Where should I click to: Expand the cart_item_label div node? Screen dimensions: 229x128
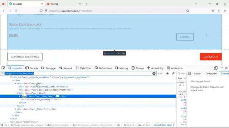click(x=20, y=96)
